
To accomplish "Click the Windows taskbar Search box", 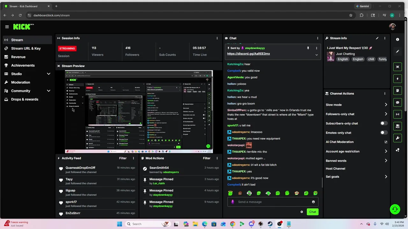I will point(147,224).
